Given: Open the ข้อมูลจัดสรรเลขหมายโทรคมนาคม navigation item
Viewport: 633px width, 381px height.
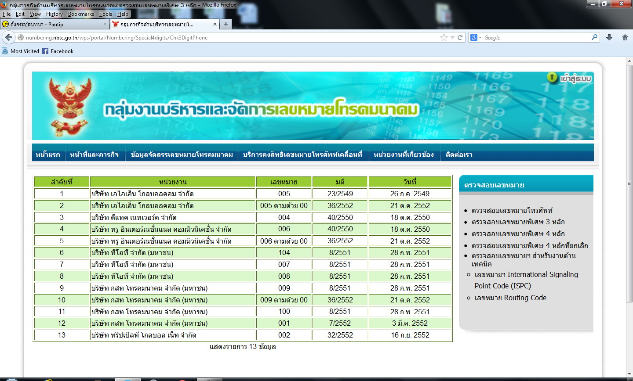Looking at the screenshot, I should click(182, 155).
